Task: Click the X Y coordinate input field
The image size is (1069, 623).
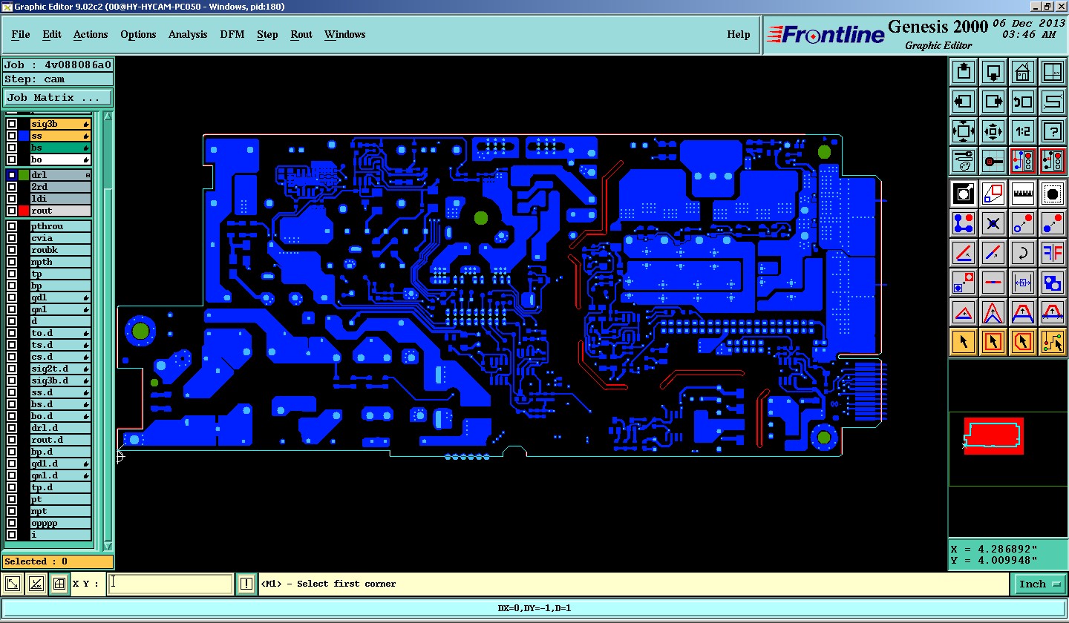Action: [170, 584]
